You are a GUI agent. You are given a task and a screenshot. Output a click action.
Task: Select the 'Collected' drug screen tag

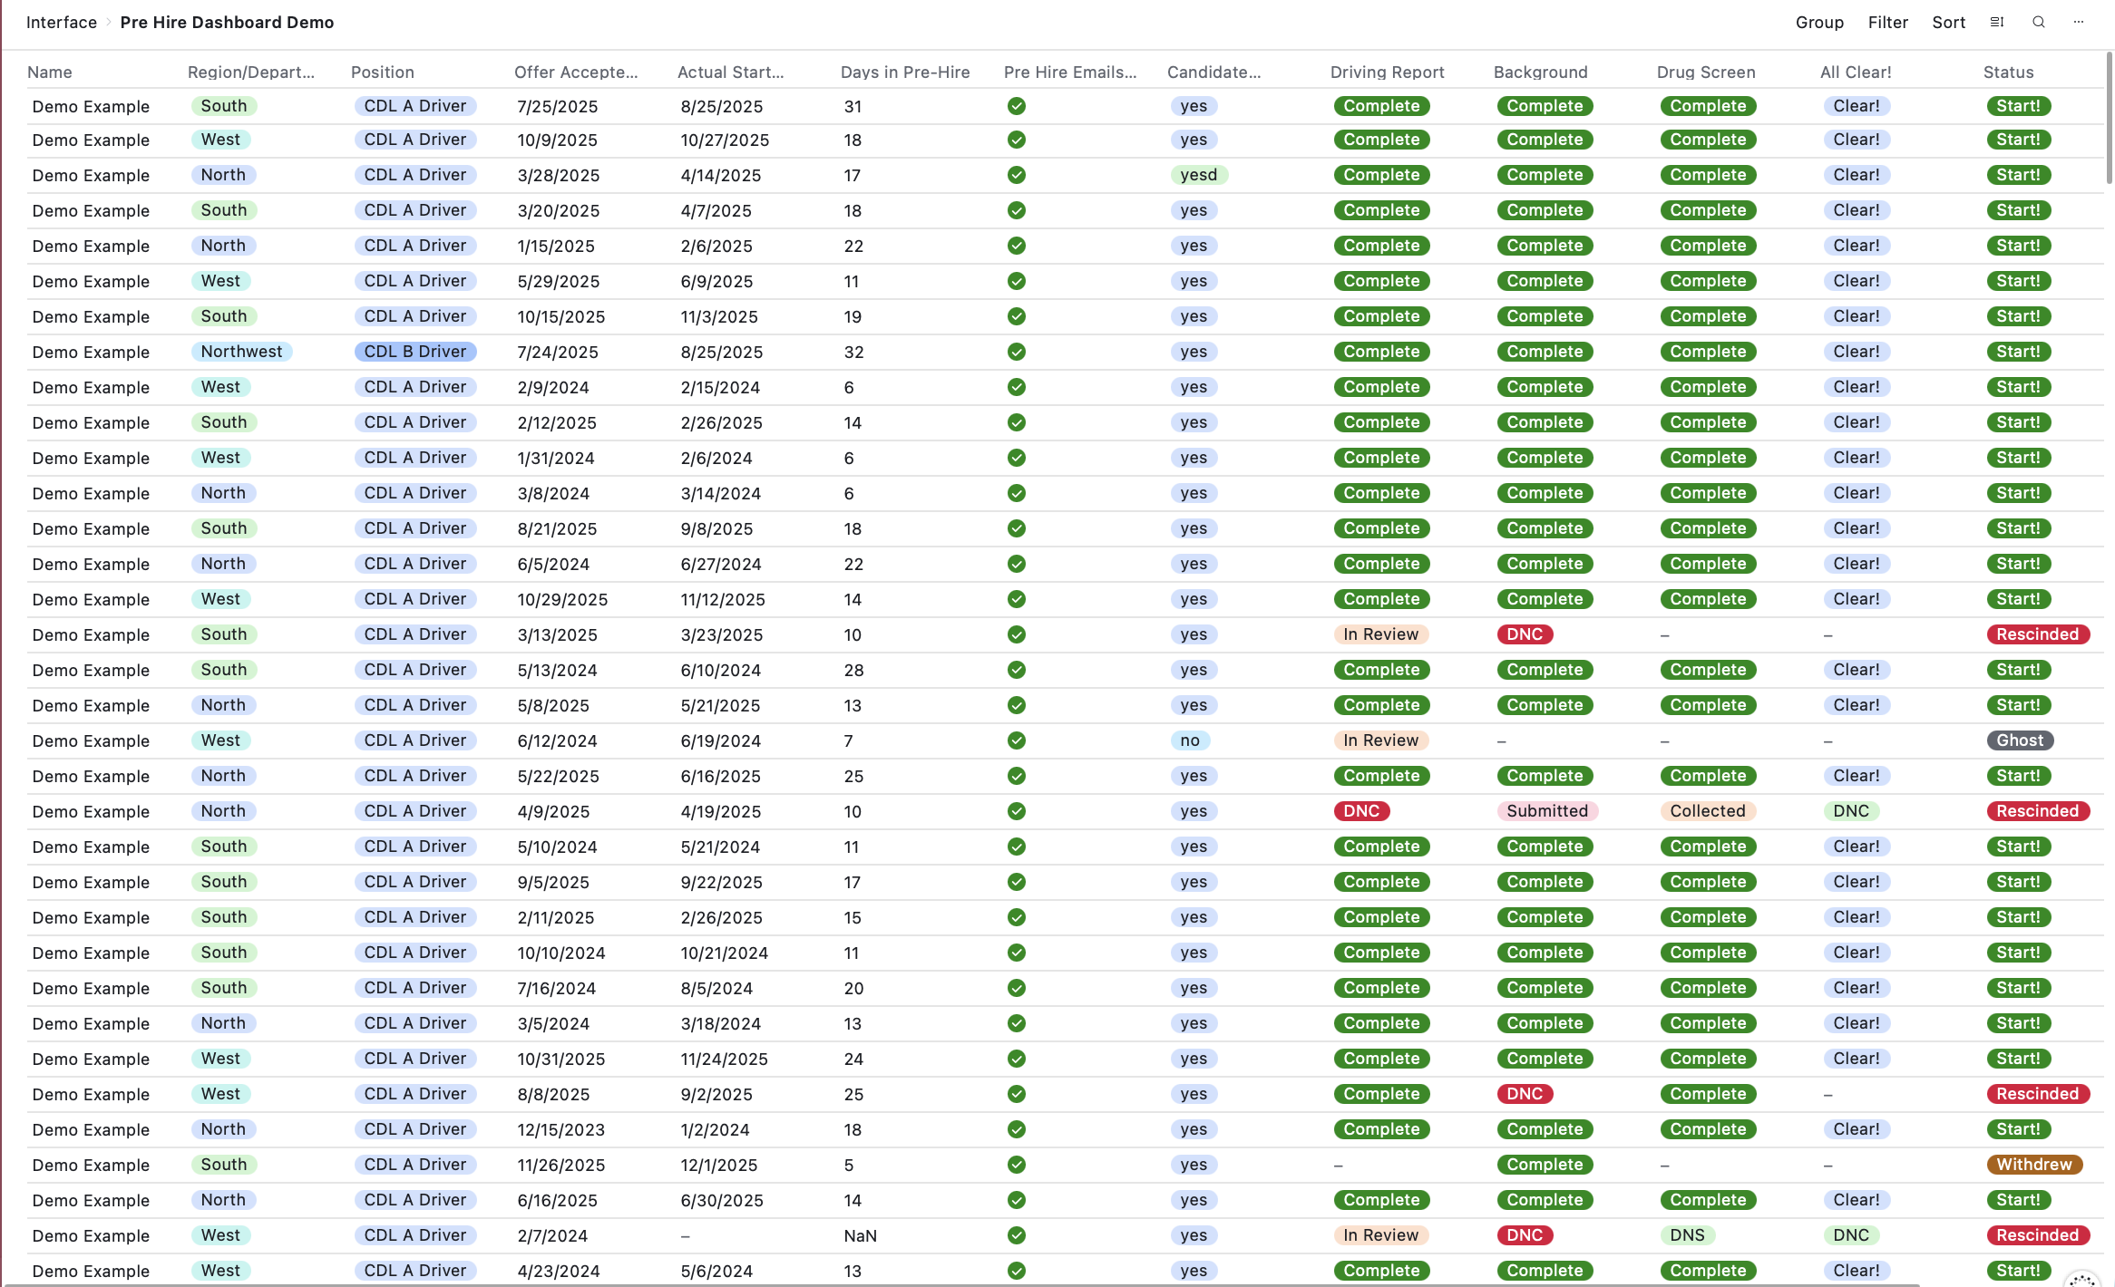pyautogui.click(x=1708, y=811)
